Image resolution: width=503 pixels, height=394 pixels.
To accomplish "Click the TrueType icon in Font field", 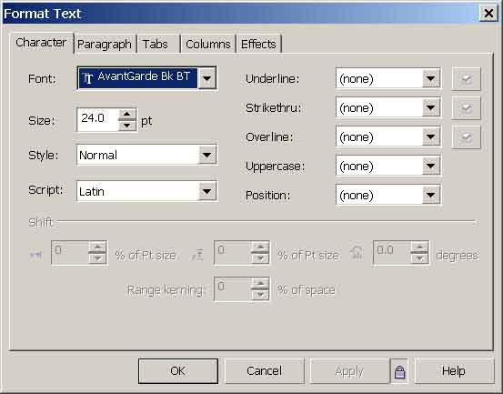I will tap(87, 78).
